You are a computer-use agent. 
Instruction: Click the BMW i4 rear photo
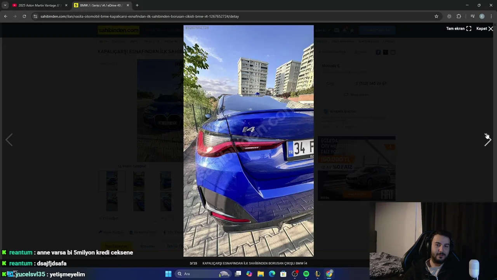pyautogui.click(x=248, y=141)
